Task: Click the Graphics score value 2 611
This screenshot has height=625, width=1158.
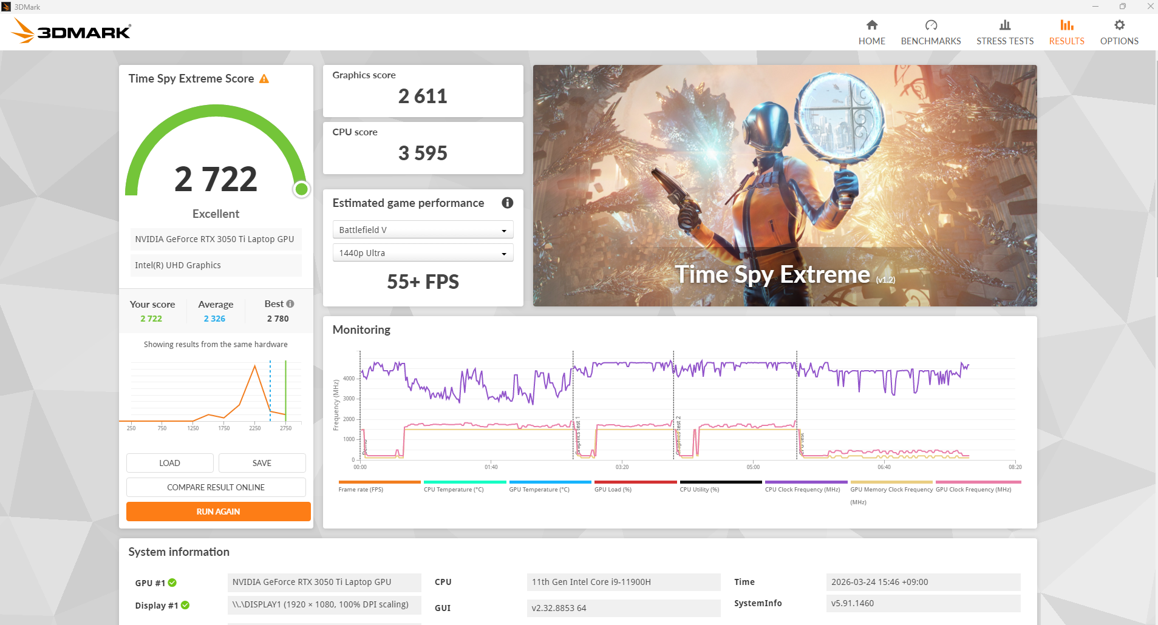Action: pos(423,96)
